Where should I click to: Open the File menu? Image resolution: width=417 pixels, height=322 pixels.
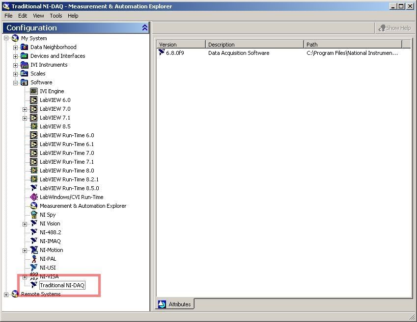click(x=8, y=16)
